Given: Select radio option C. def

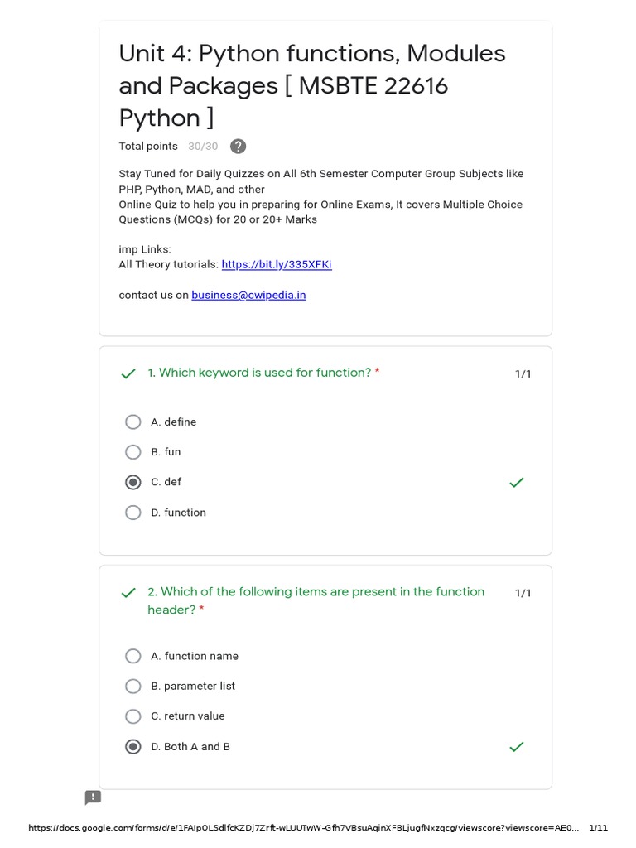Looking at the screenshot, I should (x=133, y=482).
